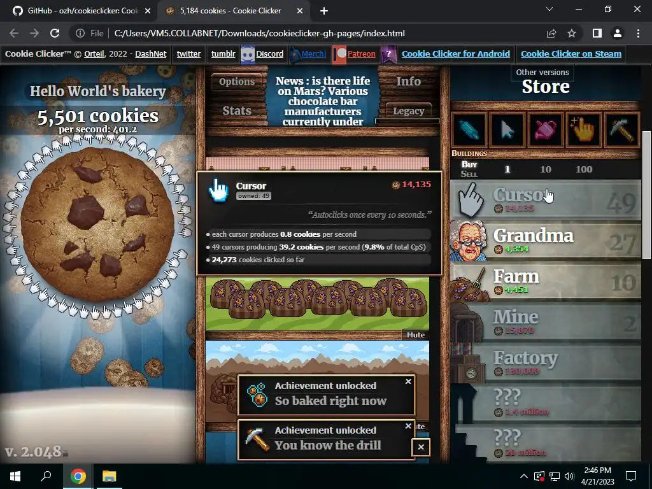Open File Explorer from taskbar
Image resolution: width=652 pixels, height=489 pixels.
(110, 476)
